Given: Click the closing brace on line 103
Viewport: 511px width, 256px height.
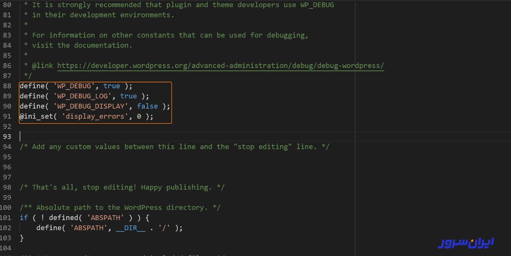Looking at the screenshot, I should click(x=22, y=238).
